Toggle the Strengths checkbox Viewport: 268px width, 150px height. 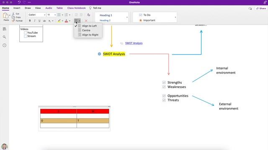(164, 82)
